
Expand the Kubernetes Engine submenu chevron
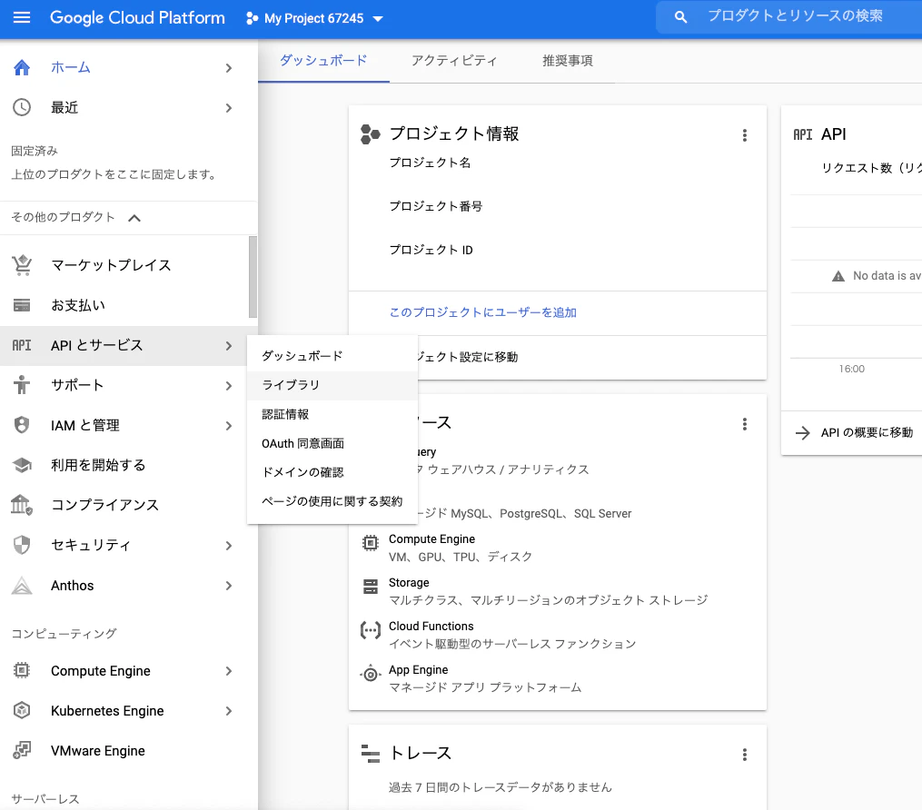[x=229, y=711]
